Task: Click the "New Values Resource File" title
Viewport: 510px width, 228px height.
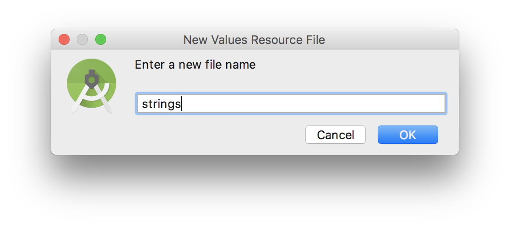Action: tap(254, 40)
